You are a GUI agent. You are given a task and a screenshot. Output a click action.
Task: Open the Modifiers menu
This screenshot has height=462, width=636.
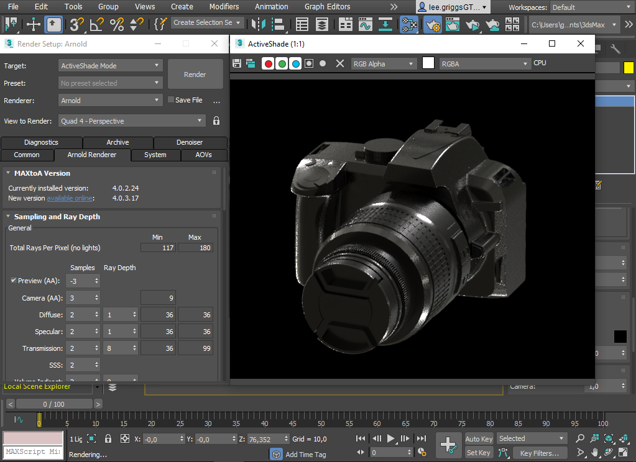224,7
